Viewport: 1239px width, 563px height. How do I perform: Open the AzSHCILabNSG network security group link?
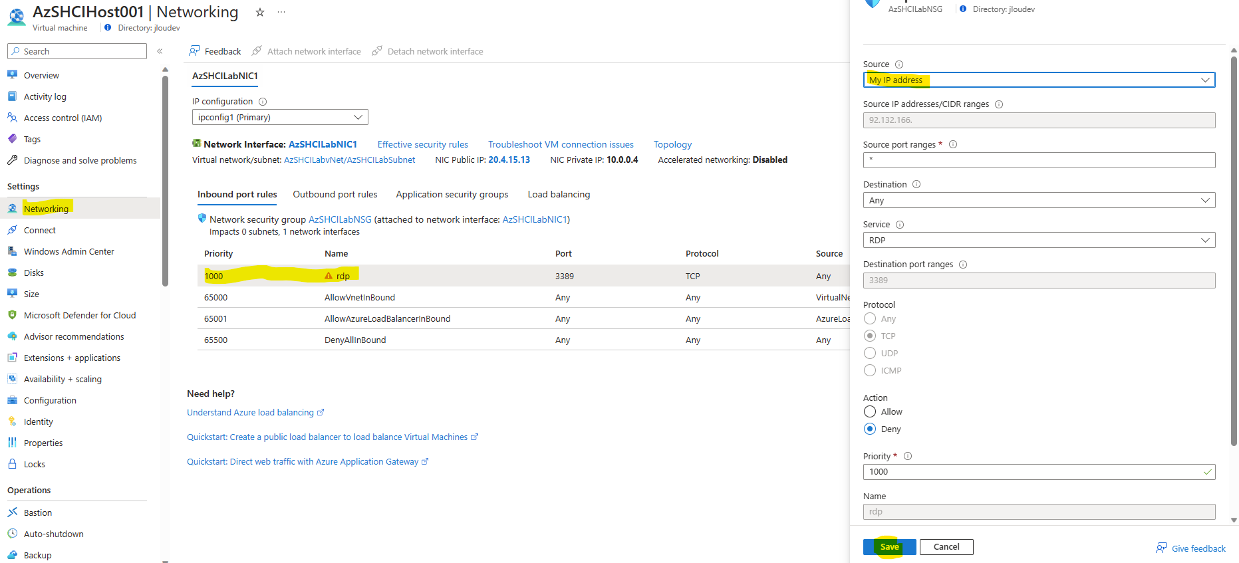(340, 219)
